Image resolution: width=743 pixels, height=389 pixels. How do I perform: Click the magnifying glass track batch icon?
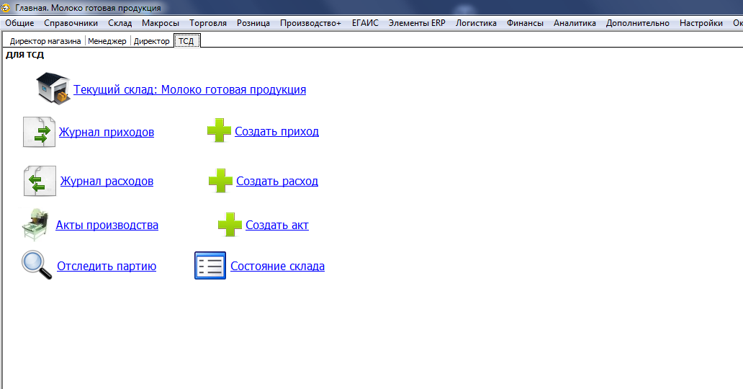coord(37,266)
